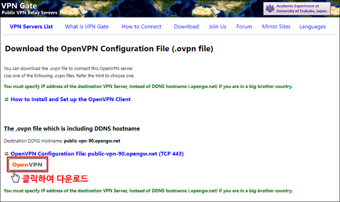Open Languages navigation link
Viewport: 340px width, 202px height.
point(312,27)
